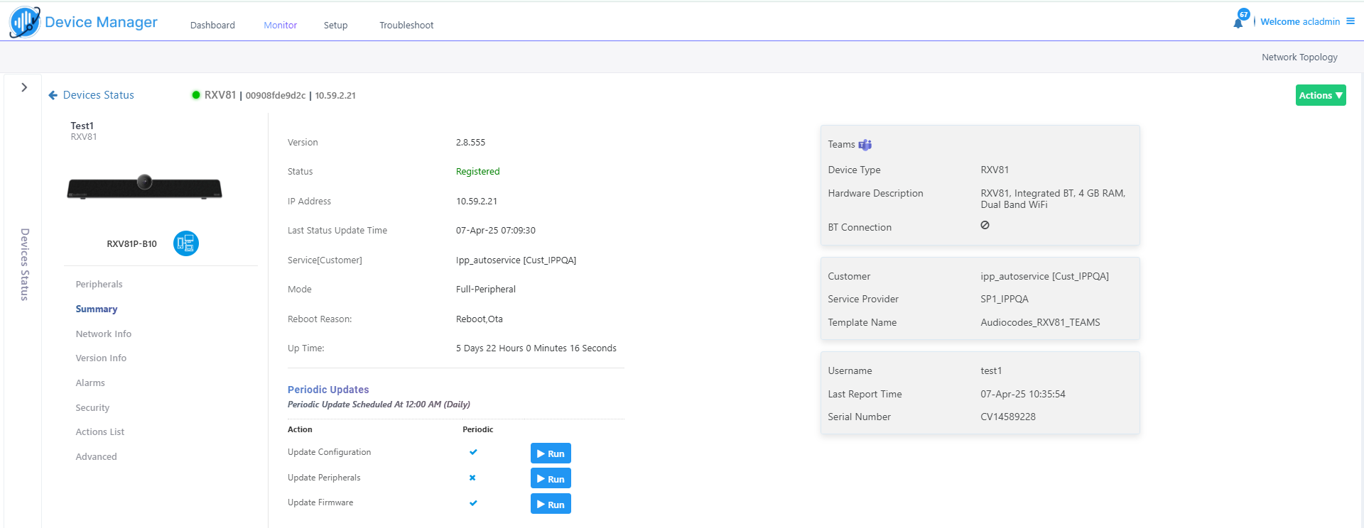The width and height of the screenshot is (1364, 528).
Task: Click the BT Connection disabled icon
Action: [985, 225]
